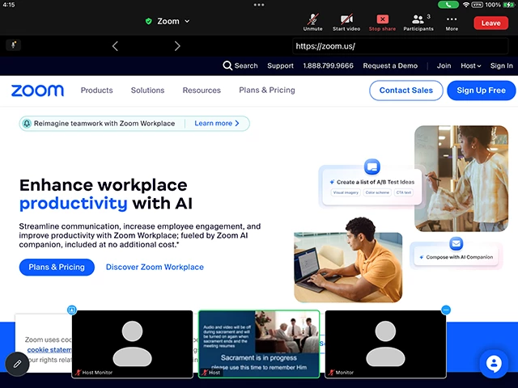This screenshot has height=388, width=518.
Task: Tap the green call indicator in status bar
Action: [x=448, y=5]
